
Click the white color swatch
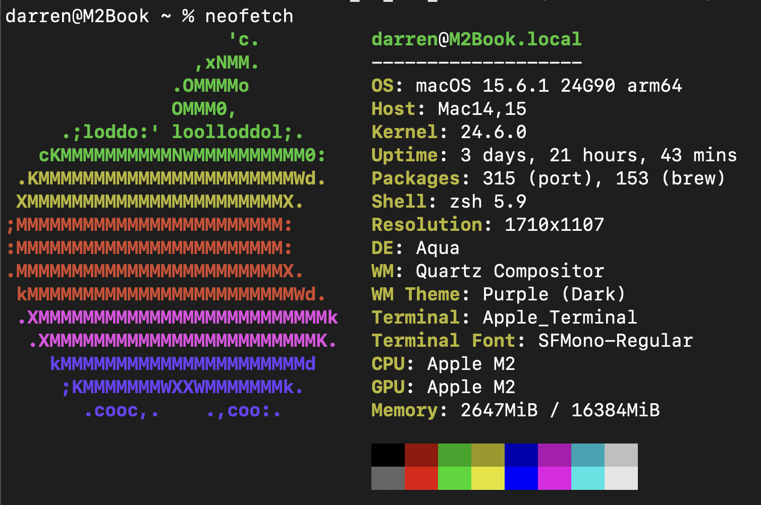coord(621,478)
